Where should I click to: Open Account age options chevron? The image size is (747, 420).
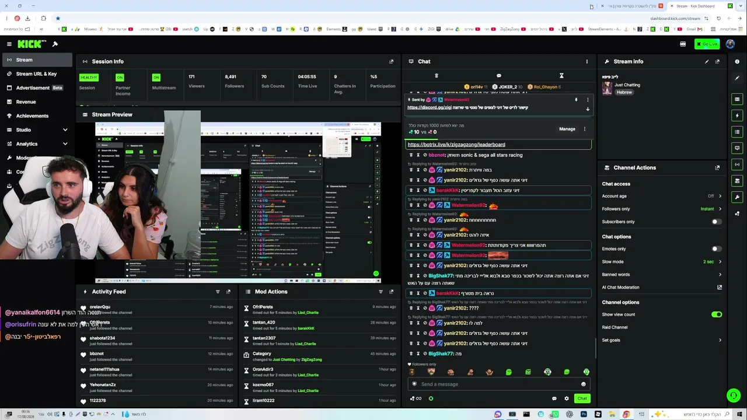pyautogui.click(x=720, y=196)
